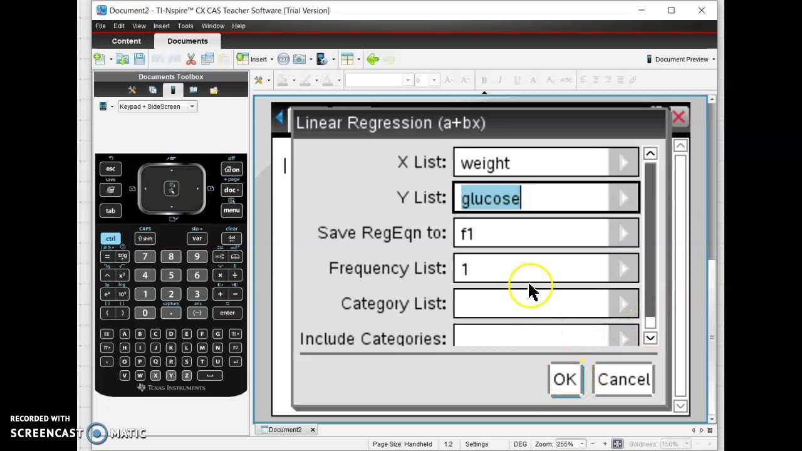Click the Open Document folder icon
The height and width of the screenshot is (451, 802).
tap(123, 59)
